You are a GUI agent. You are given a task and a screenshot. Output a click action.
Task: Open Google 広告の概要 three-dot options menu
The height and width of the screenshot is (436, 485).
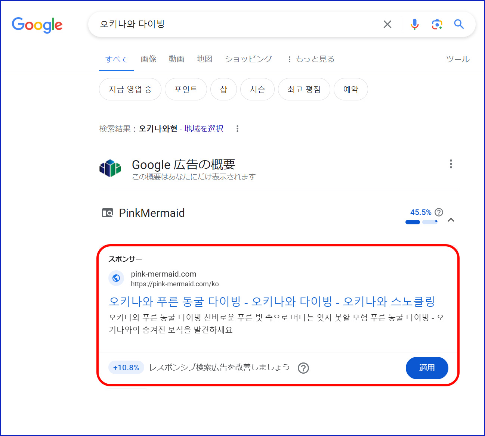pos(451,164)
